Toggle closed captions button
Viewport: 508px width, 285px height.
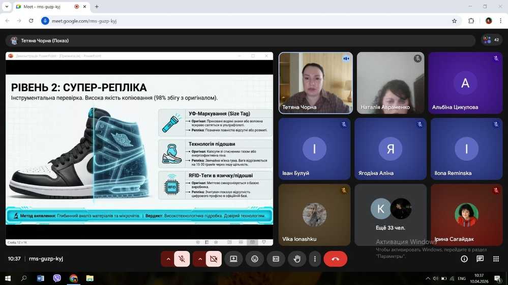click(276, 259)
